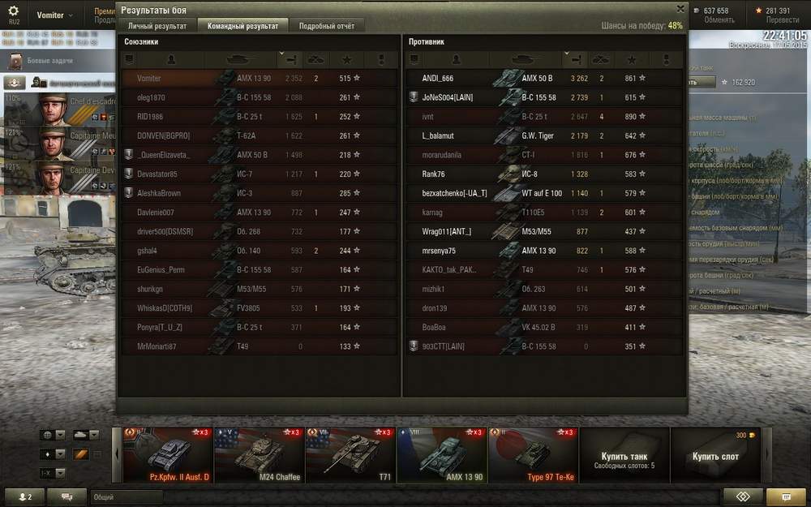Open contacts list showing 2 online
The image size is (811, 507).
(24, 496)
